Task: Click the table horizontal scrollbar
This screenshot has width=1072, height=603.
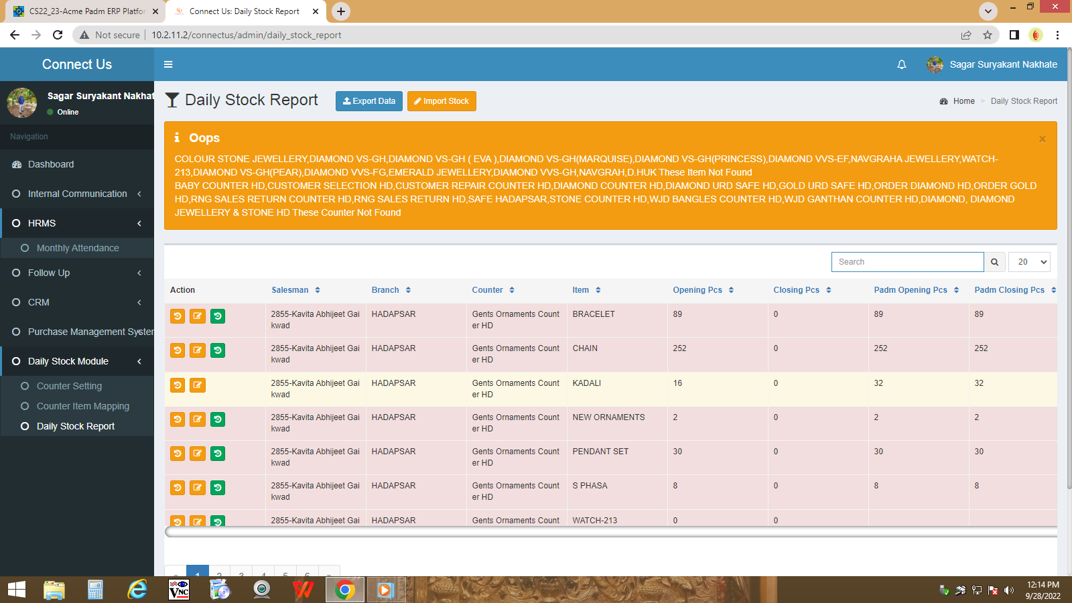Action: pos(610,532)
